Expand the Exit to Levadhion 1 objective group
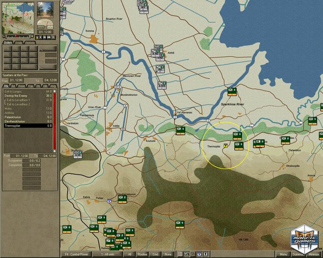The height and width of the screenshot is (258, 323). [x=5, y=100]
